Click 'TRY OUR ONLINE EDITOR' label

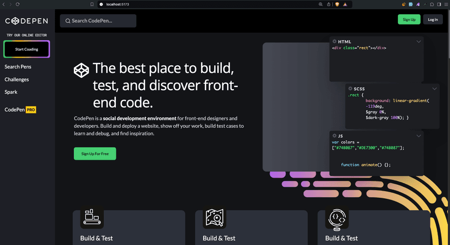pos(27,35)
